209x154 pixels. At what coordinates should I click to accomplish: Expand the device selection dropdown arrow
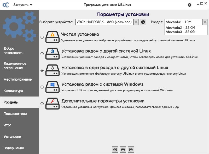coord(136,22)
